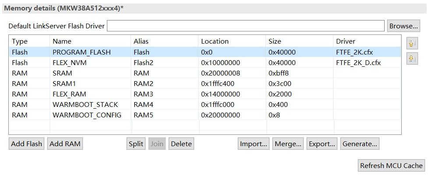Click the Location column header
Screen dimensions: 428x175
[215, 41]
